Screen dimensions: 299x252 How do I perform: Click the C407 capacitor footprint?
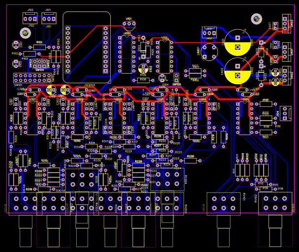pos(275,26)
